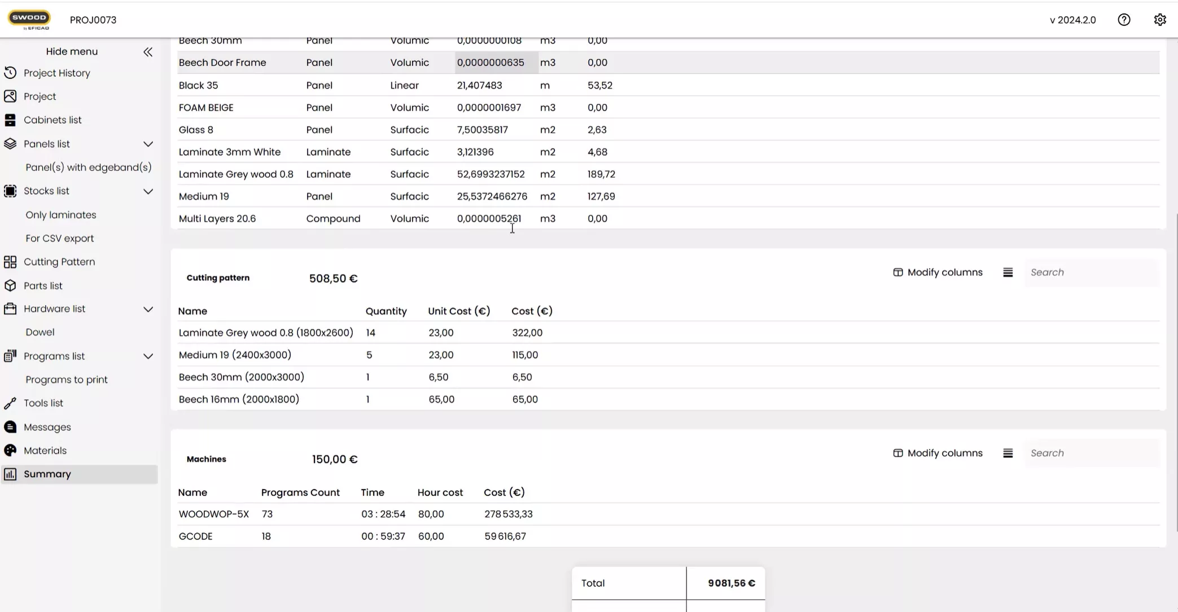1178x612 pixels.
Task: Click the Project icon in sidebar
Action: (x=10, y=96)
